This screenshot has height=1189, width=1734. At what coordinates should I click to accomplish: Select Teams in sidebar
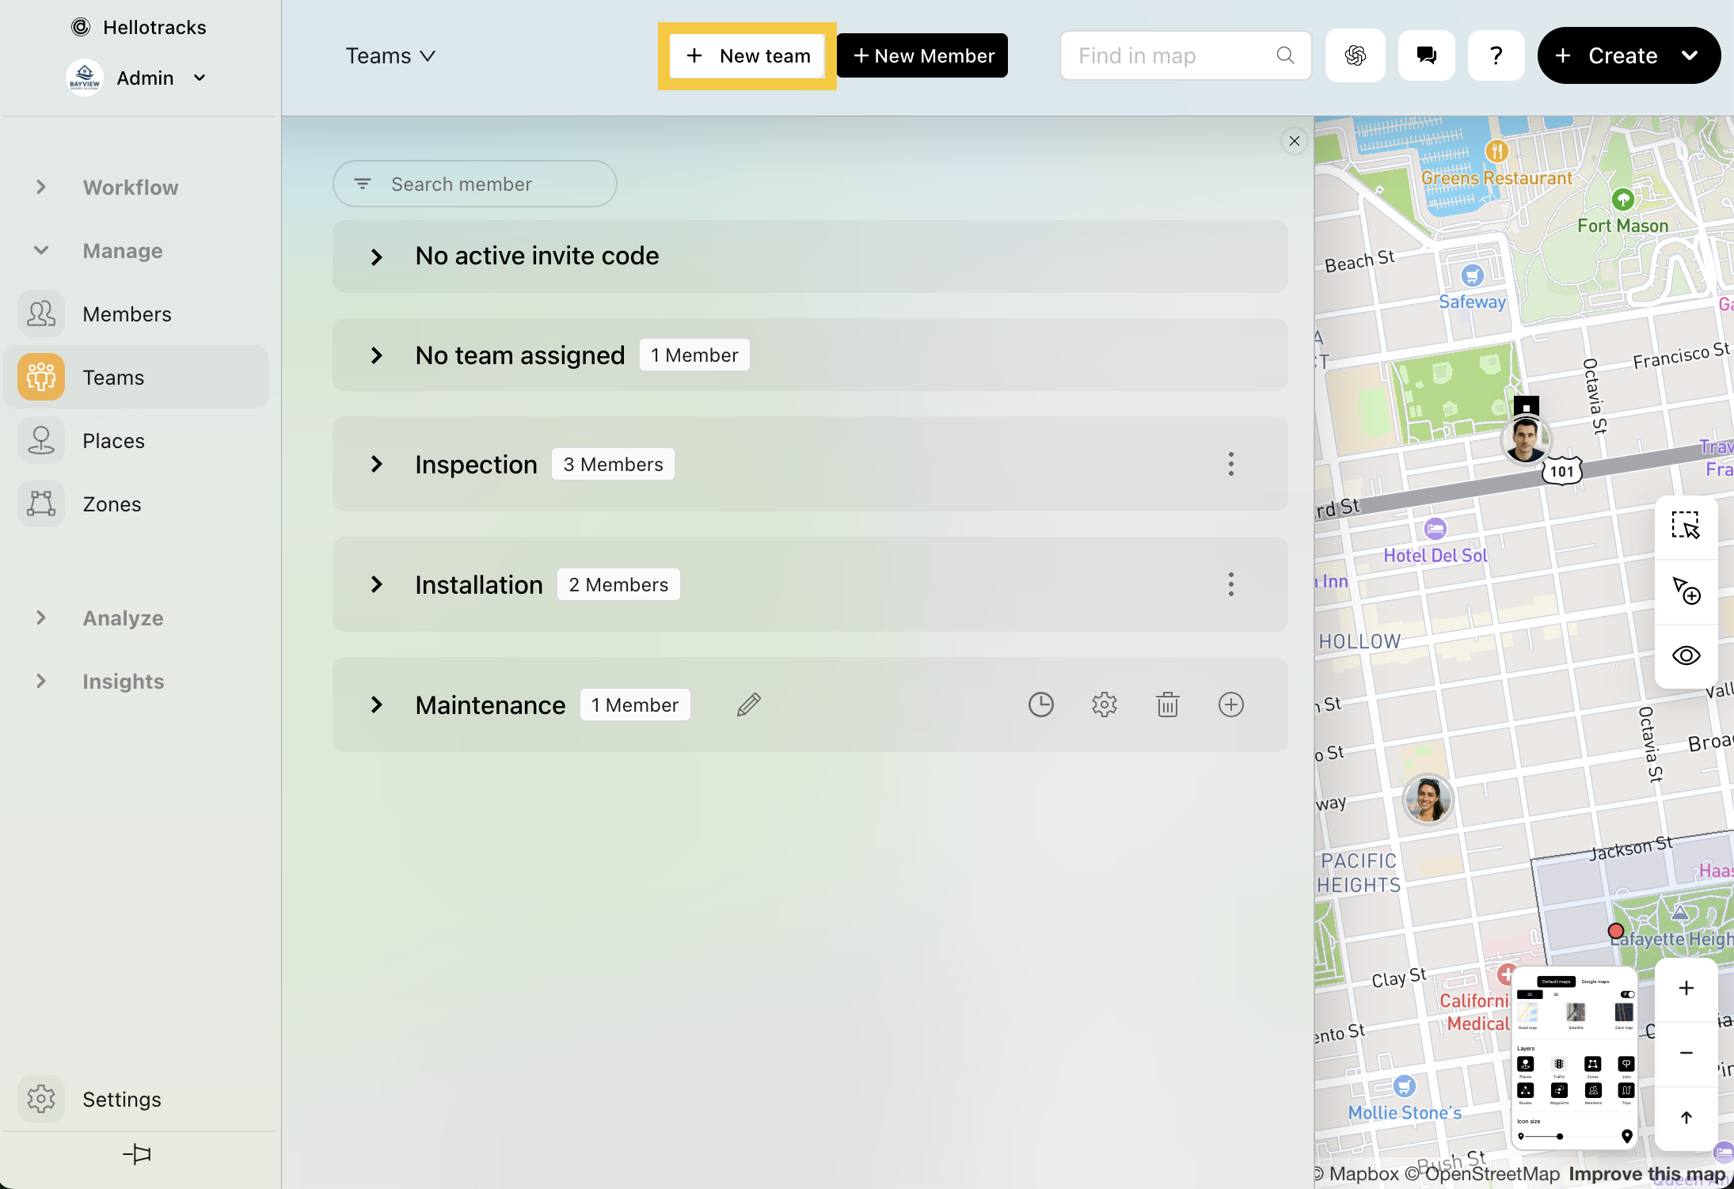tap(136, 377)
